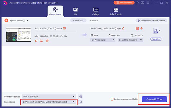
Task: Open the feedback chat icon
Action: [x=142, y=3]
